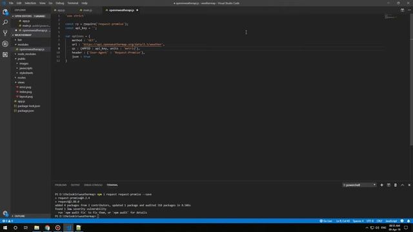Expand the Outline section

[30, 217]
